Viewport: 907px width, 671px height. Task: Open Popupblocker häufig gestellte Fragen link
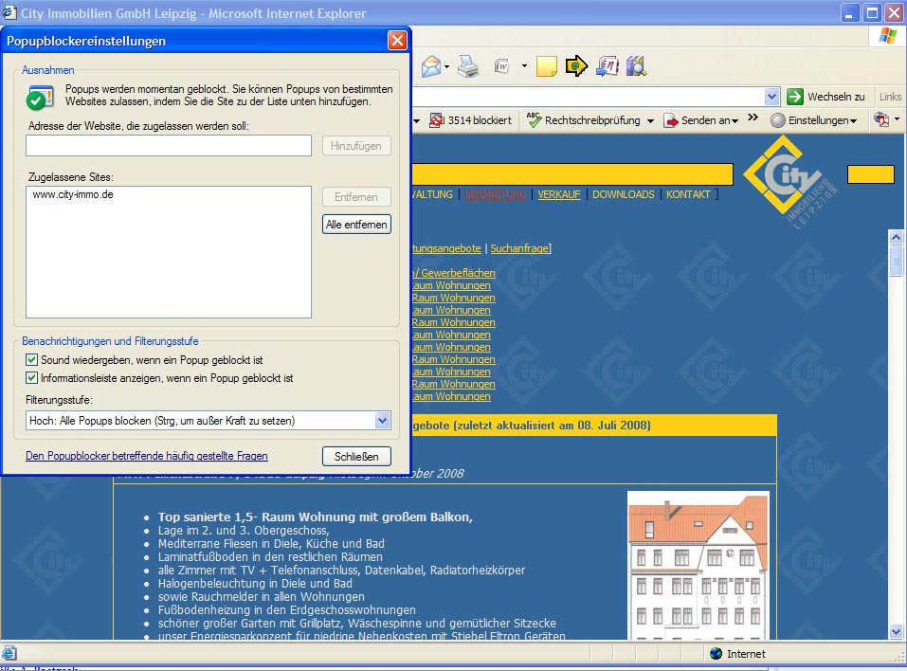point(147,456)
